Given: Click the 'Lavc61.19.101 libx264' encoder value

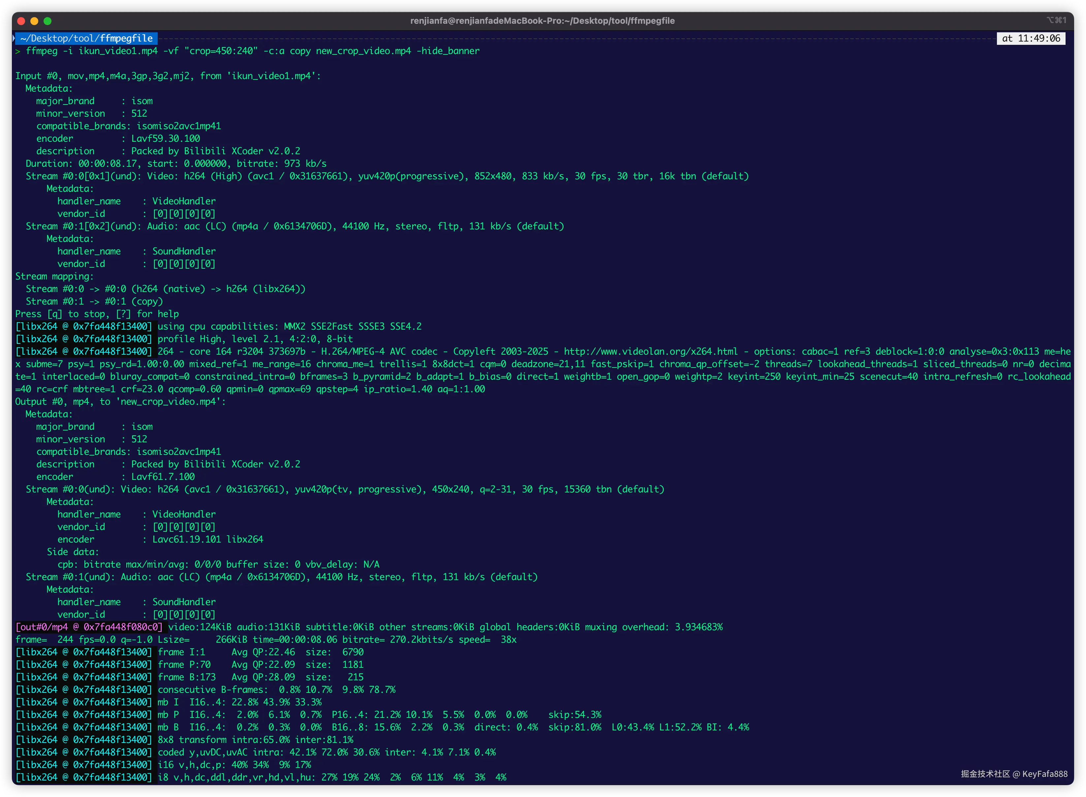Looking at the screenshot, I should (x=208, y=539).
